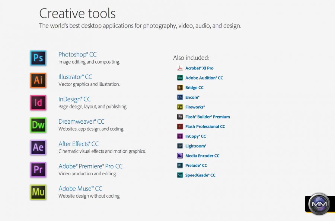Open the Fireworks link

(195, 107)
